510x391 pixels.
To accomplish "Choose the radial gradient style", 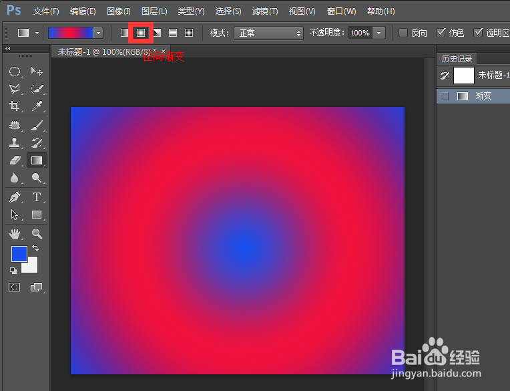I will tap(141, 33).
